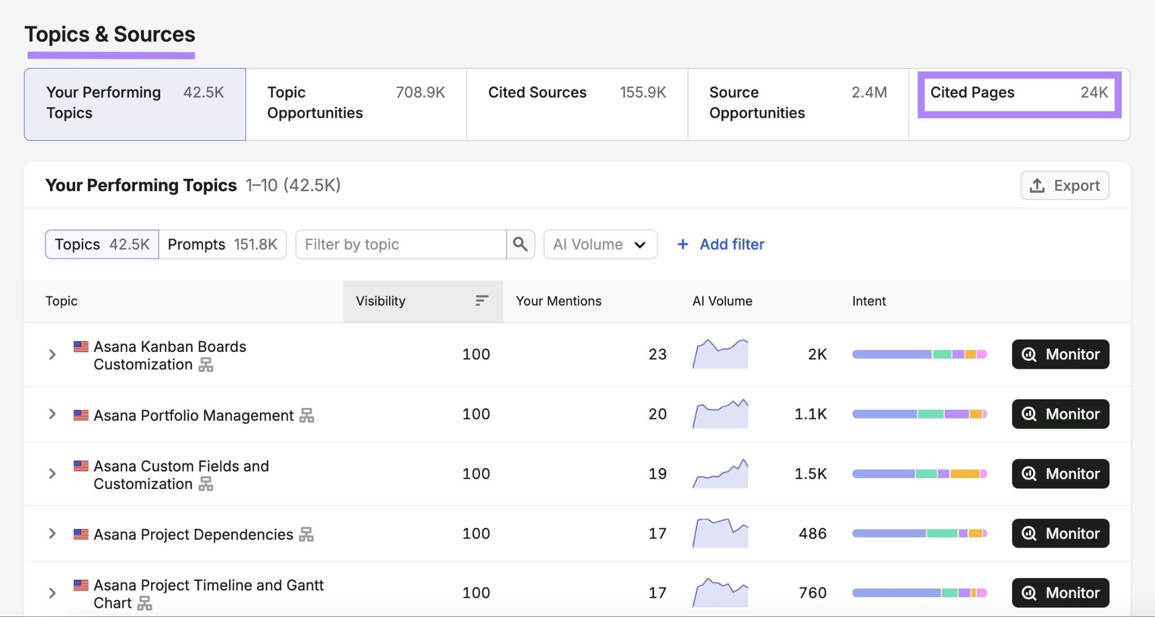Open the Source Opportunities tab

tap(798, 104)
